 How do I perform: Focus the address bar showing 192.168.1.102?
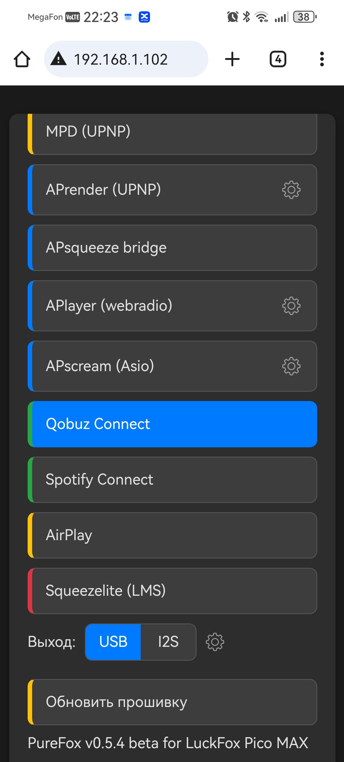pyautogui.click(x=126, y=59)
